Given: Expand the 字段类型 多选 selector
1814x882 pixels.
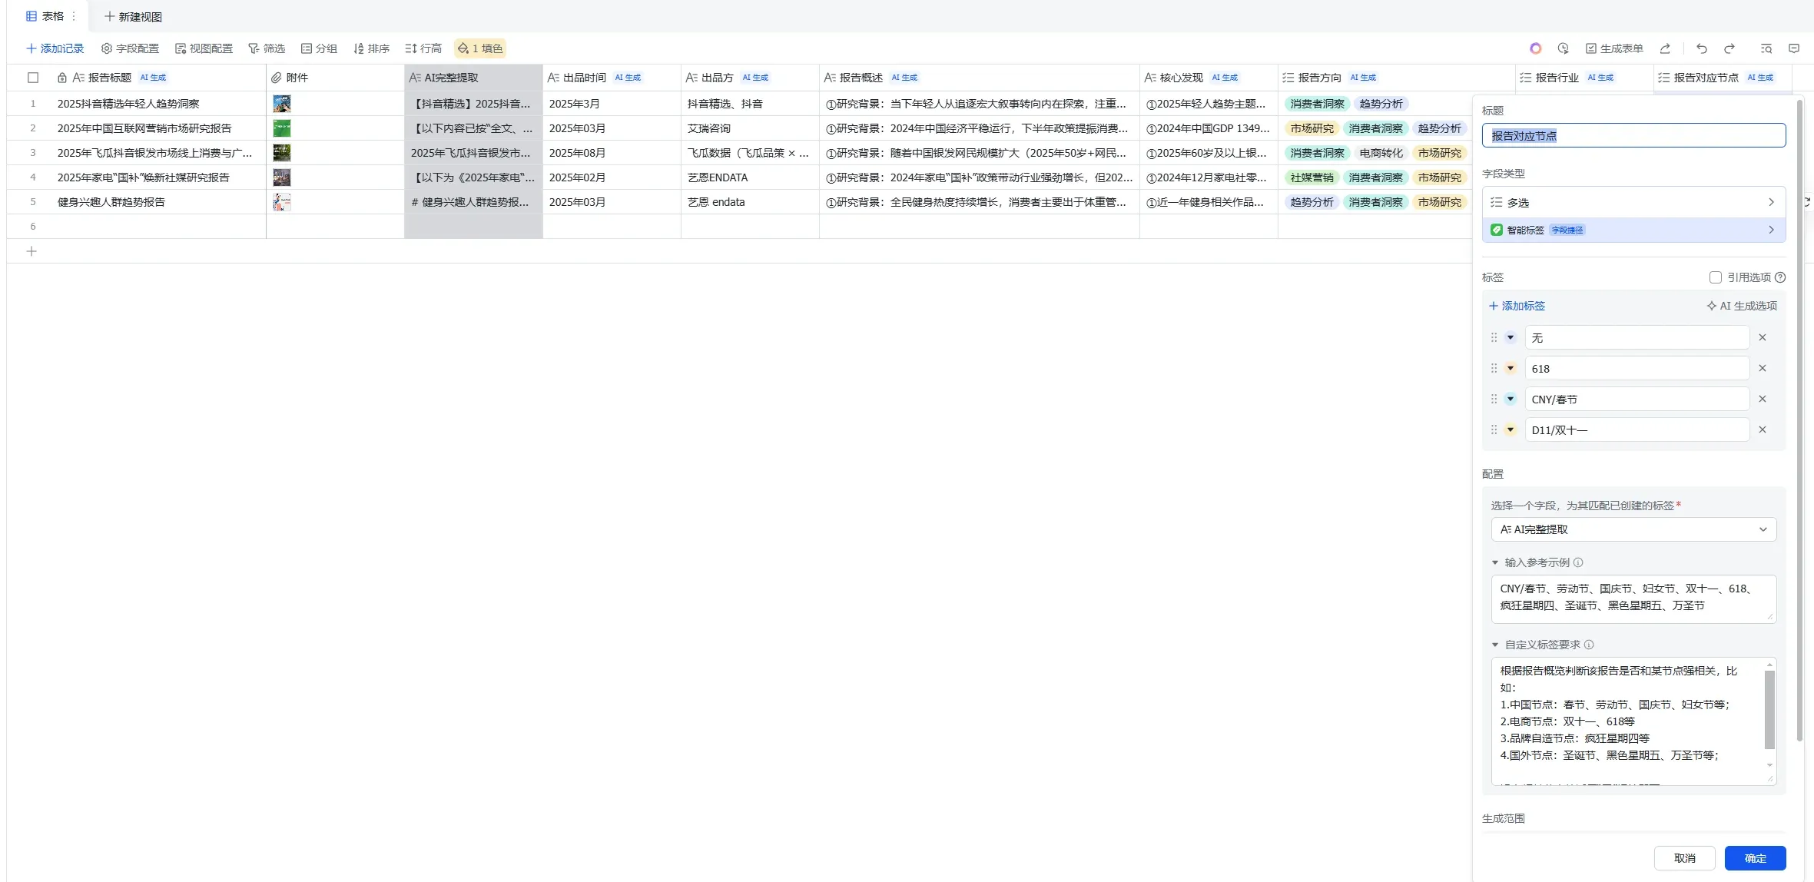Looking at the screenshot, I should click(x=1633, y=202).
